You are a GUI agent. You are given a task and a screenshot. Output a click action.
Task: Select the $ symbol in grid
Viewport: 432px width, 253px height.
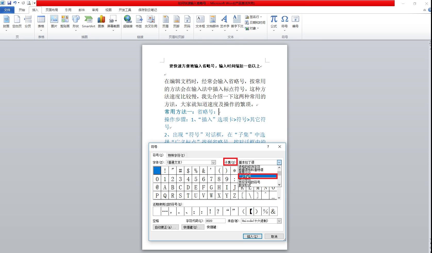point(188,171)
